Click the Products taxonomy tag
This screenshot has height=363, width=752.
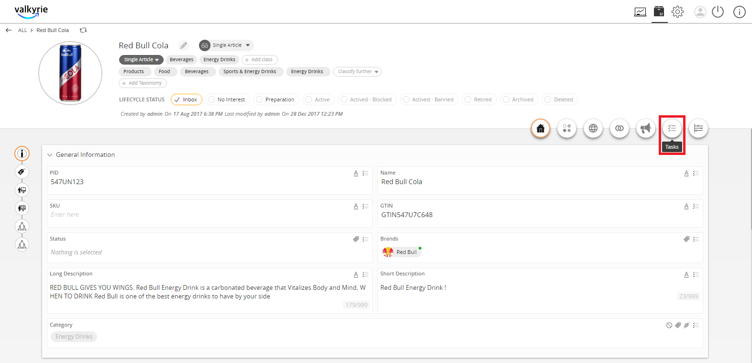[134, 72]
